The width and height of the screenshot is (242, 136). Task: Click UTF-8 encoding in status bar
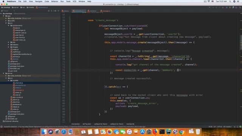click(219, 127)
